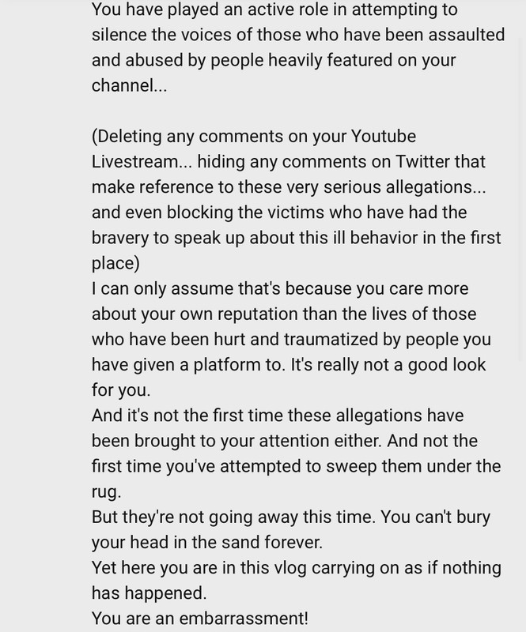
Task: Click the text "for you."
Action: tap(121, 390)
